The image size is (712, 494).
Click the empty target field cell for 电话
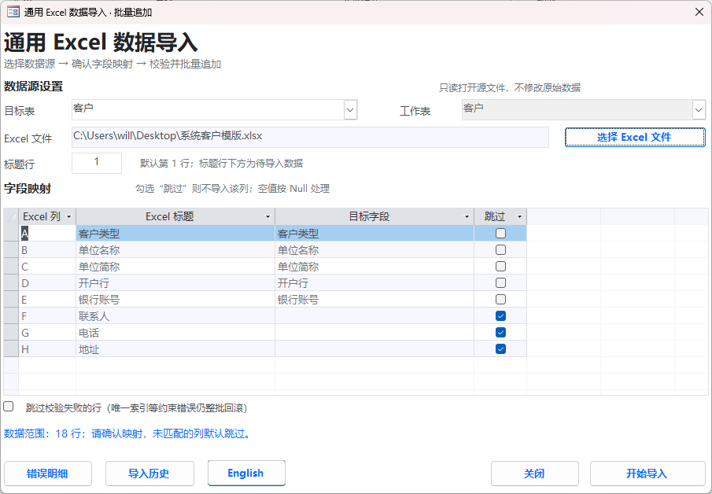374,333
